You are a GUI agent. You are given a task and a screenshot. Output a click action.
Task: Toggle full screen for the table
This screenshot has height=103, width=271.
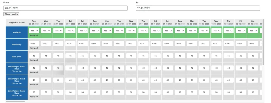click(x=17, y=22)
